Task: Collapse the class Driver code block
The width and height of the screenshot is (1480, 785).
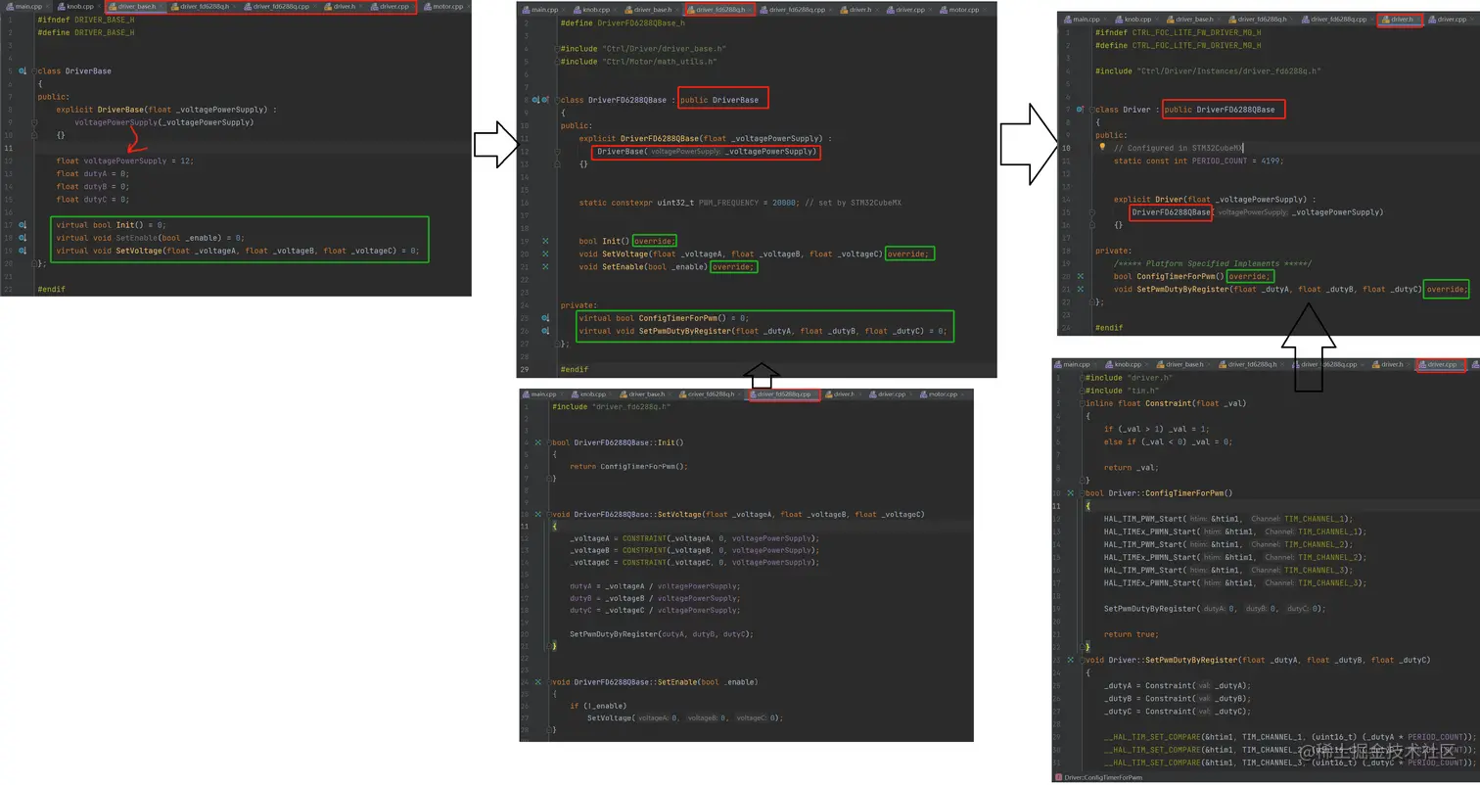Action: [1091, 110]
